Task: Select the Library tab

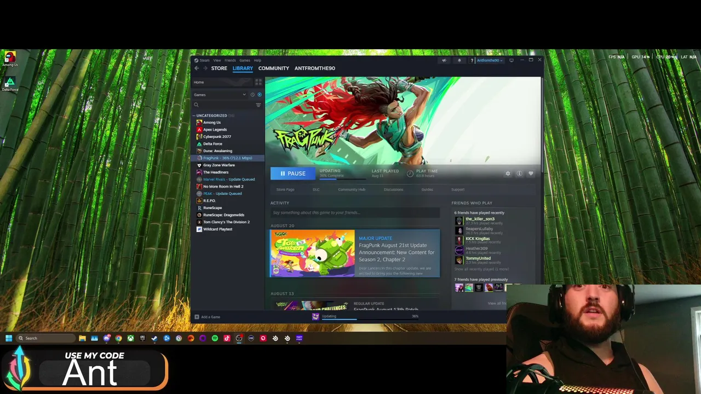Action: (x=243, y=68)
